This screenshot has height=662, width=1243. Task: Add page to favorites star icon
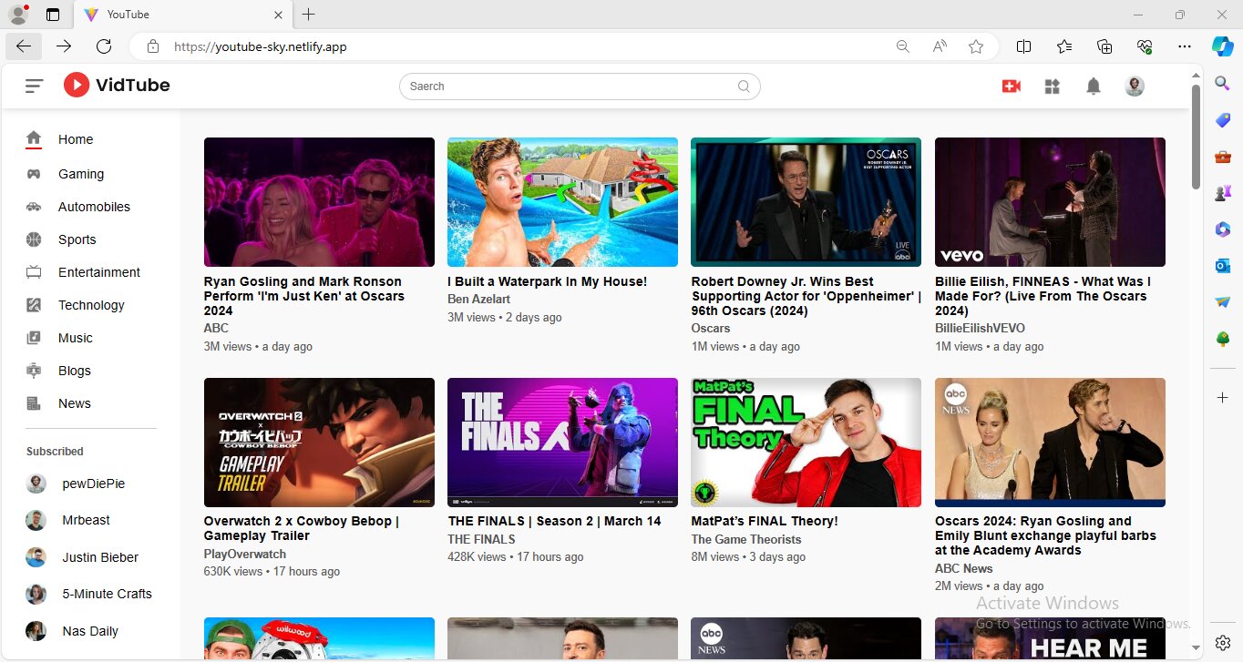click(976, 46)
